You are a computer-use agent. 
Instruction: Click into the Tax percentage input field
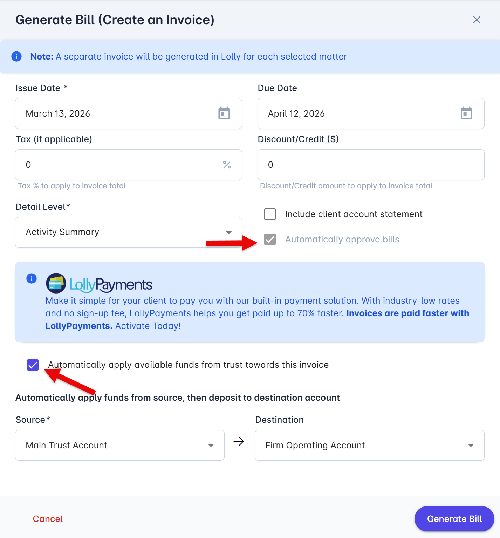[x=129, y=165]
